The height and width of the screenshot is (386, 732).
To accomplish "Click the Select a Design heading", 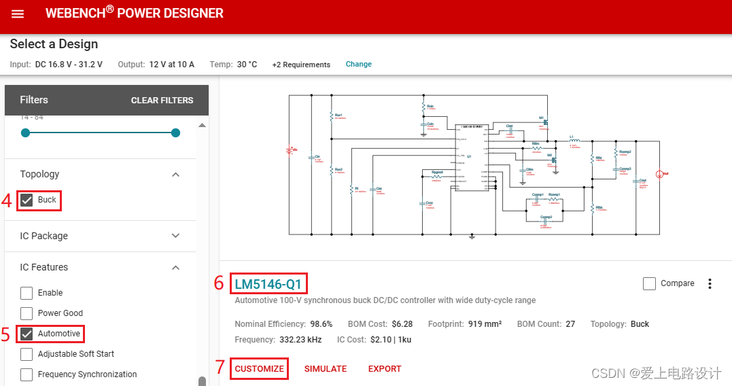I will 54,44.
